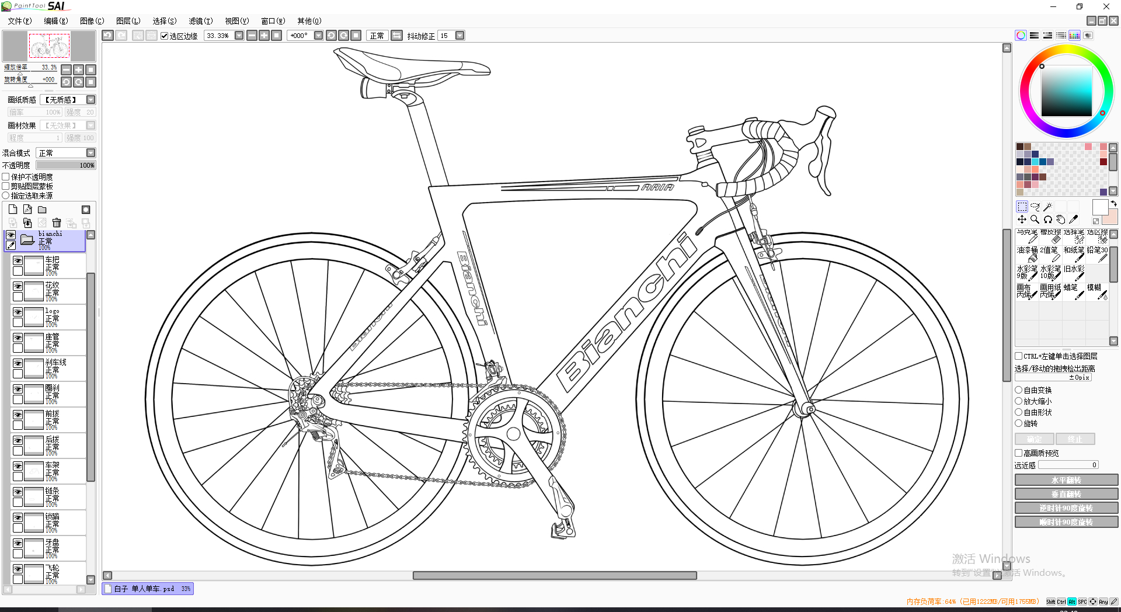The height and width of the screenshot is (612, 1121).
Task: Click the 正常 view mode button in toolbar
Action: 377,36
